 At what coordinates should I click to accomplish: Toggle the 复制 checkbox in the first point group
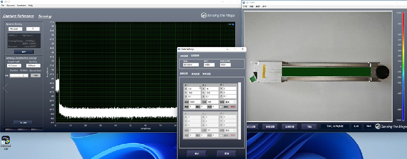pyautogui.click(x=221, y=107)
